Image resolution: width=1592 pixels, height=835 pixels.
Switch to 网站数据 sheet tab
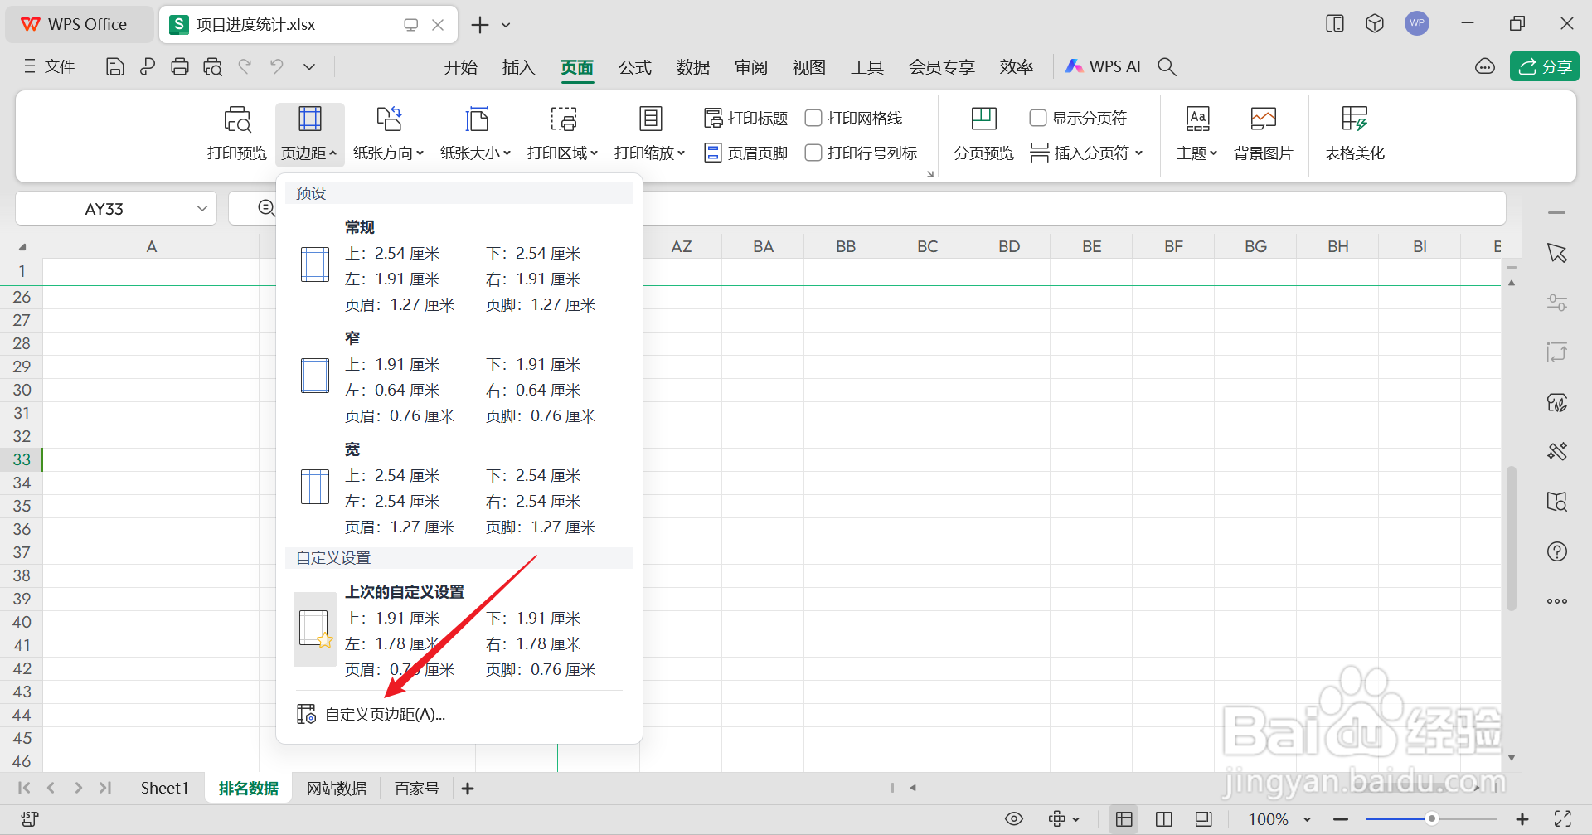(x=337, y=788)
